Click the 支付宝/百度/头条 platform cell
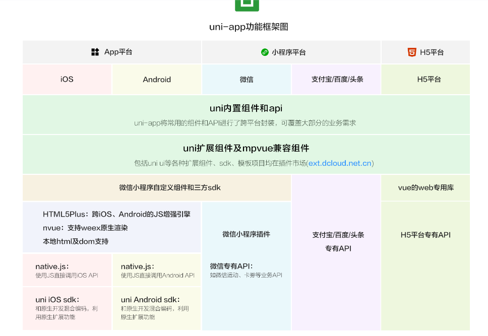This screenshot has width=488, height=336. (x=336, y=79)
